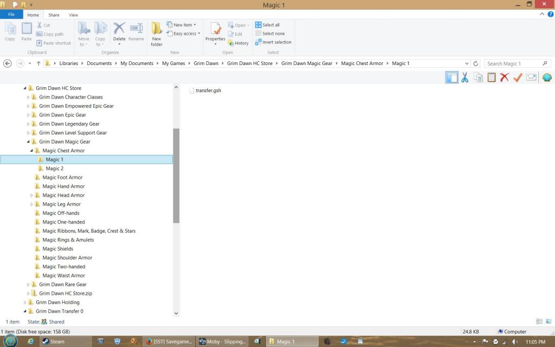Collapse the Grim Dawn HC Store tree node

pos(25,88)
